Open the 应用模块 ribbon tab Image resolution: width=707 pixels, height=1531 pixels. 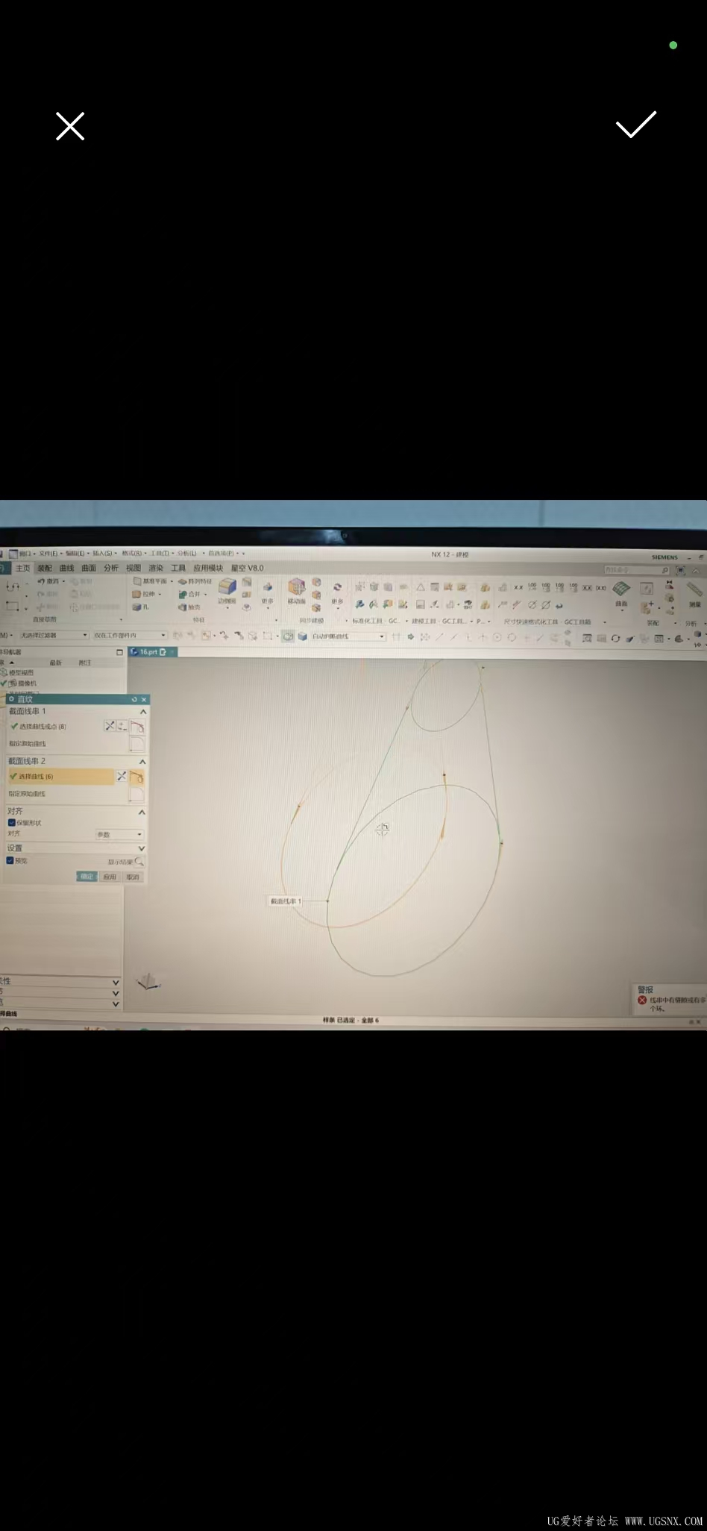click(208, 568)
